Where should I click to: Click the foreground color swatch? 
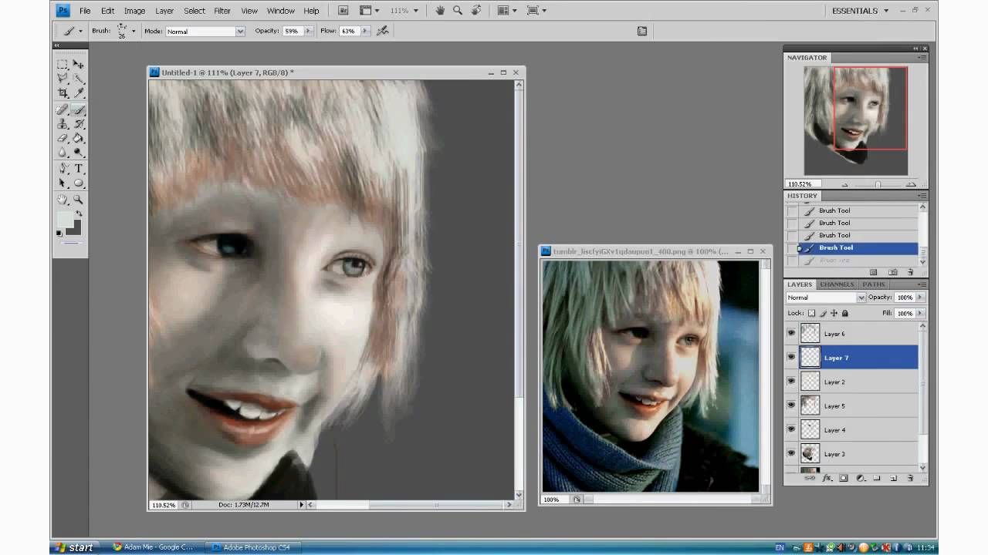(x=66, y=220)
